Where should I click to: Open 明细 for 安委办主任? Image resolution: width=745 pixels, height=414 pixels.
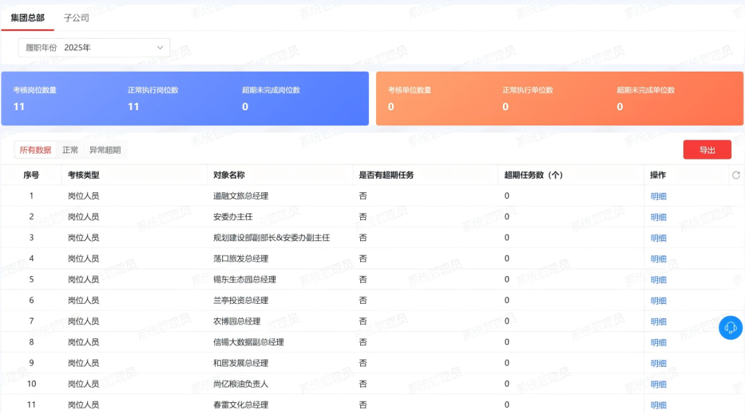coord(658,217)
